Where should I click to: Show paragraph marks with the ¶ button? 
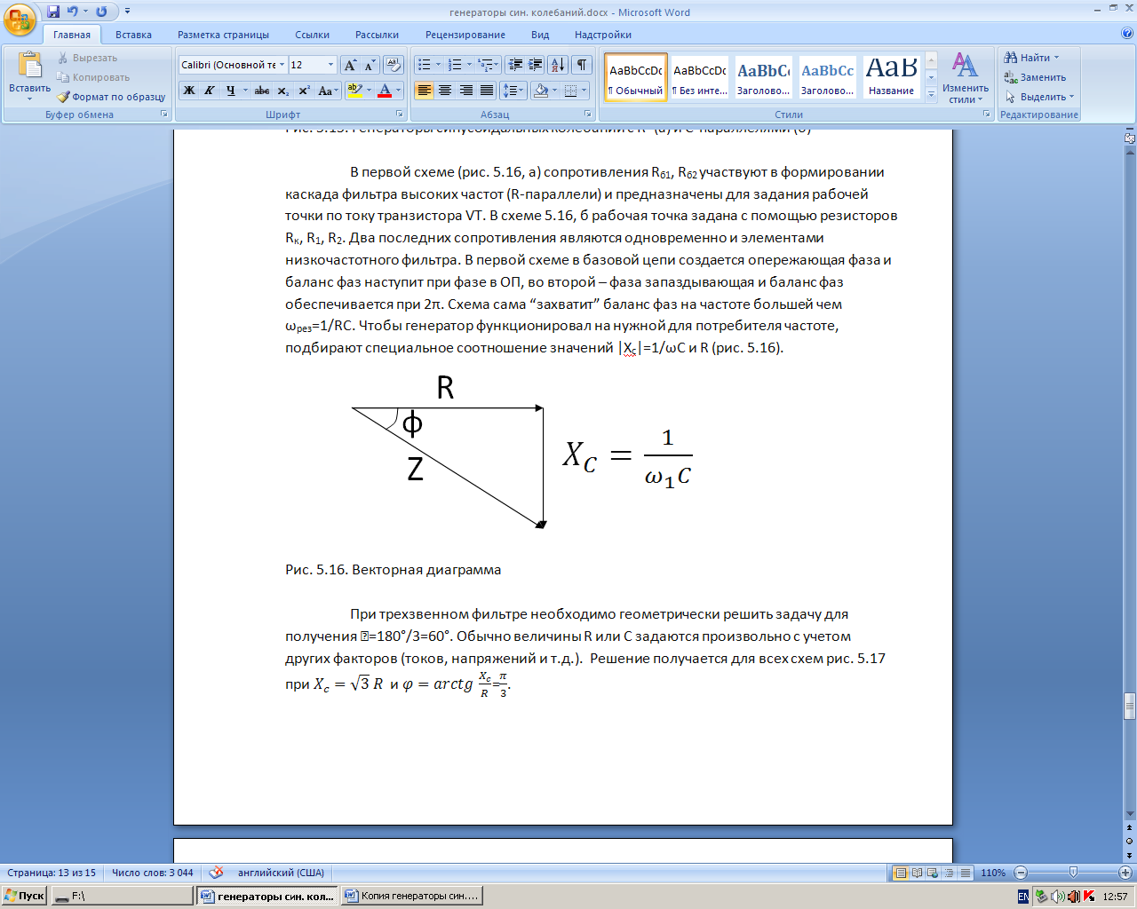(x=582, y=65)
